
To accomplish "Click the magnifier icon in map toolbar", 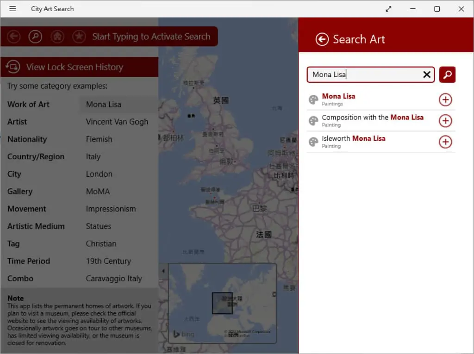I will click(35, 37).
